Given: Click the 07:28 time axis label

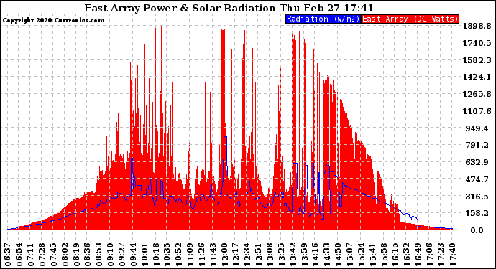Looking at the screenshot, I should 42,255.
